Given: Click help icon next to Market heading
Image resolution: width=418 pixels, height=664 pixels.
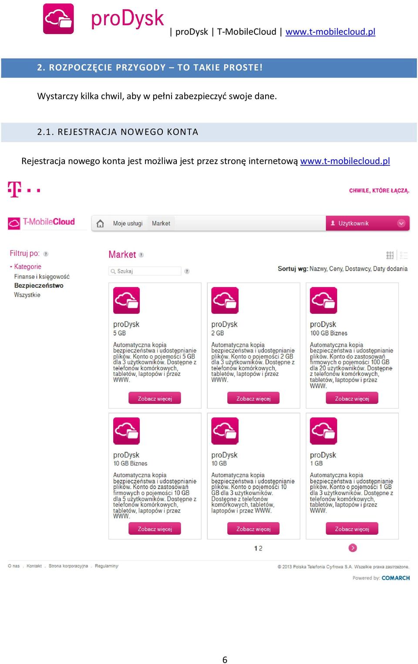Looking at the screenshot, I should [x=141, y=255].
